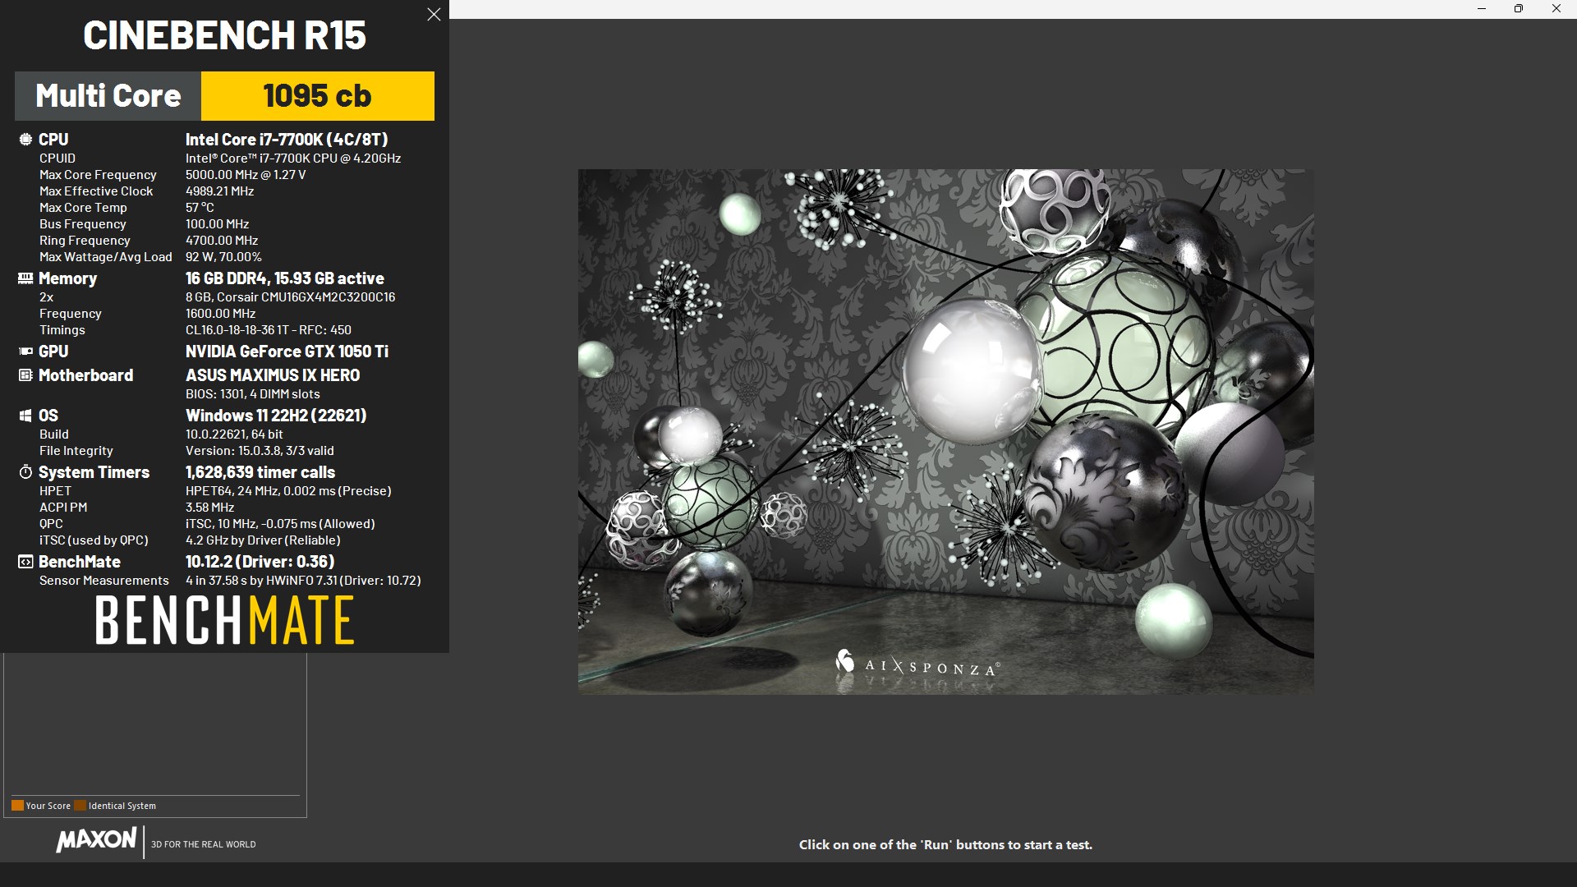Click the File Integrity version value

click(x=260, y=451)
